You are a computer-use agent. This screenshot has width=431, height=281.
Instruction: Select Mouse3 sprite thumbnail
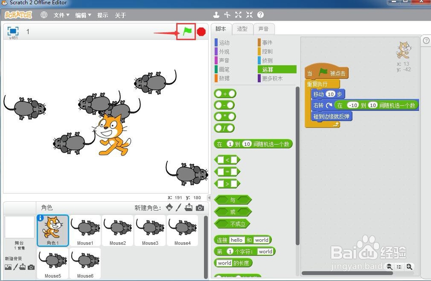[150, 231]
